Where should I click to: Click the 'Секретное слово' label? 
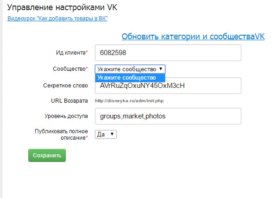pos(65,86)
